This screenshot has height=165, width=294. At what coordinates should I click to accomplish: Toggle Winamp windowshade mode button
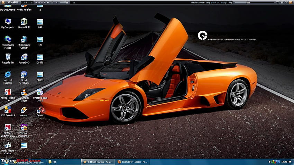(282, 3)
